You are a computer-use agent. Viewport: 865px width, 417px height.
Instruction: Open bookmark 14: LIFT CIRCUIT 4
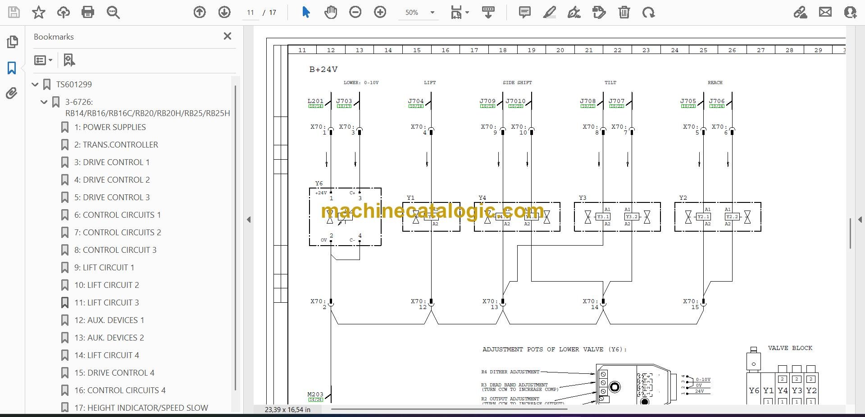click(x=107, y=355)
